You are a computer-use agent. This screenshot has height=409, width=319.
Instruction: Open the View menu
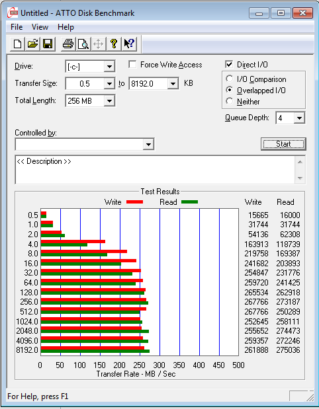point(40,27)
